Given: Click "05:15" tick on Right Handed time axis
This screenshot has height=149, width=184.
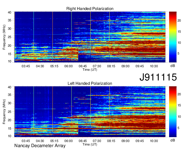Looking at the screenshot, I should 54,66.
